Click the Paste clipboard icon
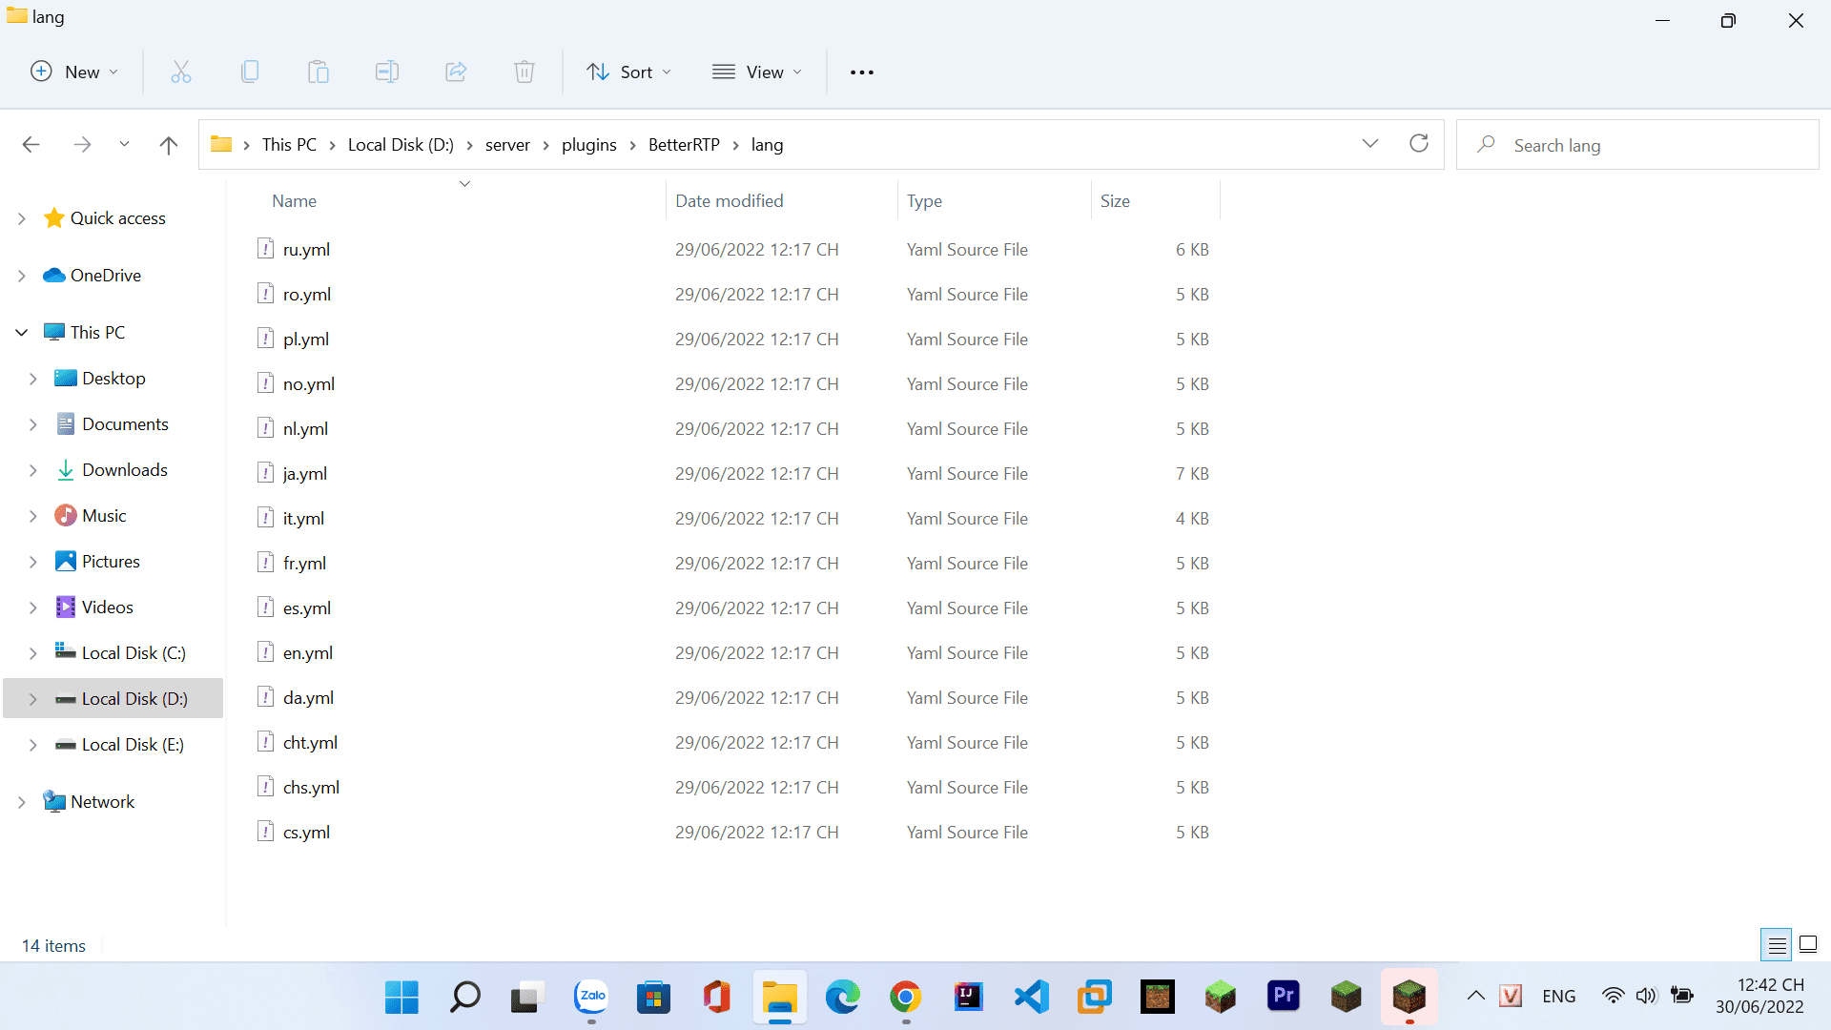Viewport: 1831px width, 1030px height. (x=319, y=72)
